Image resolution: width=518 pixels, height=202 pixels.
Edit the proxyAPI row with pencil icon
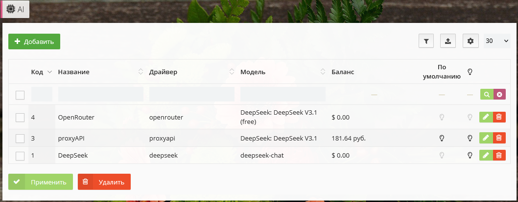[486, 138]
